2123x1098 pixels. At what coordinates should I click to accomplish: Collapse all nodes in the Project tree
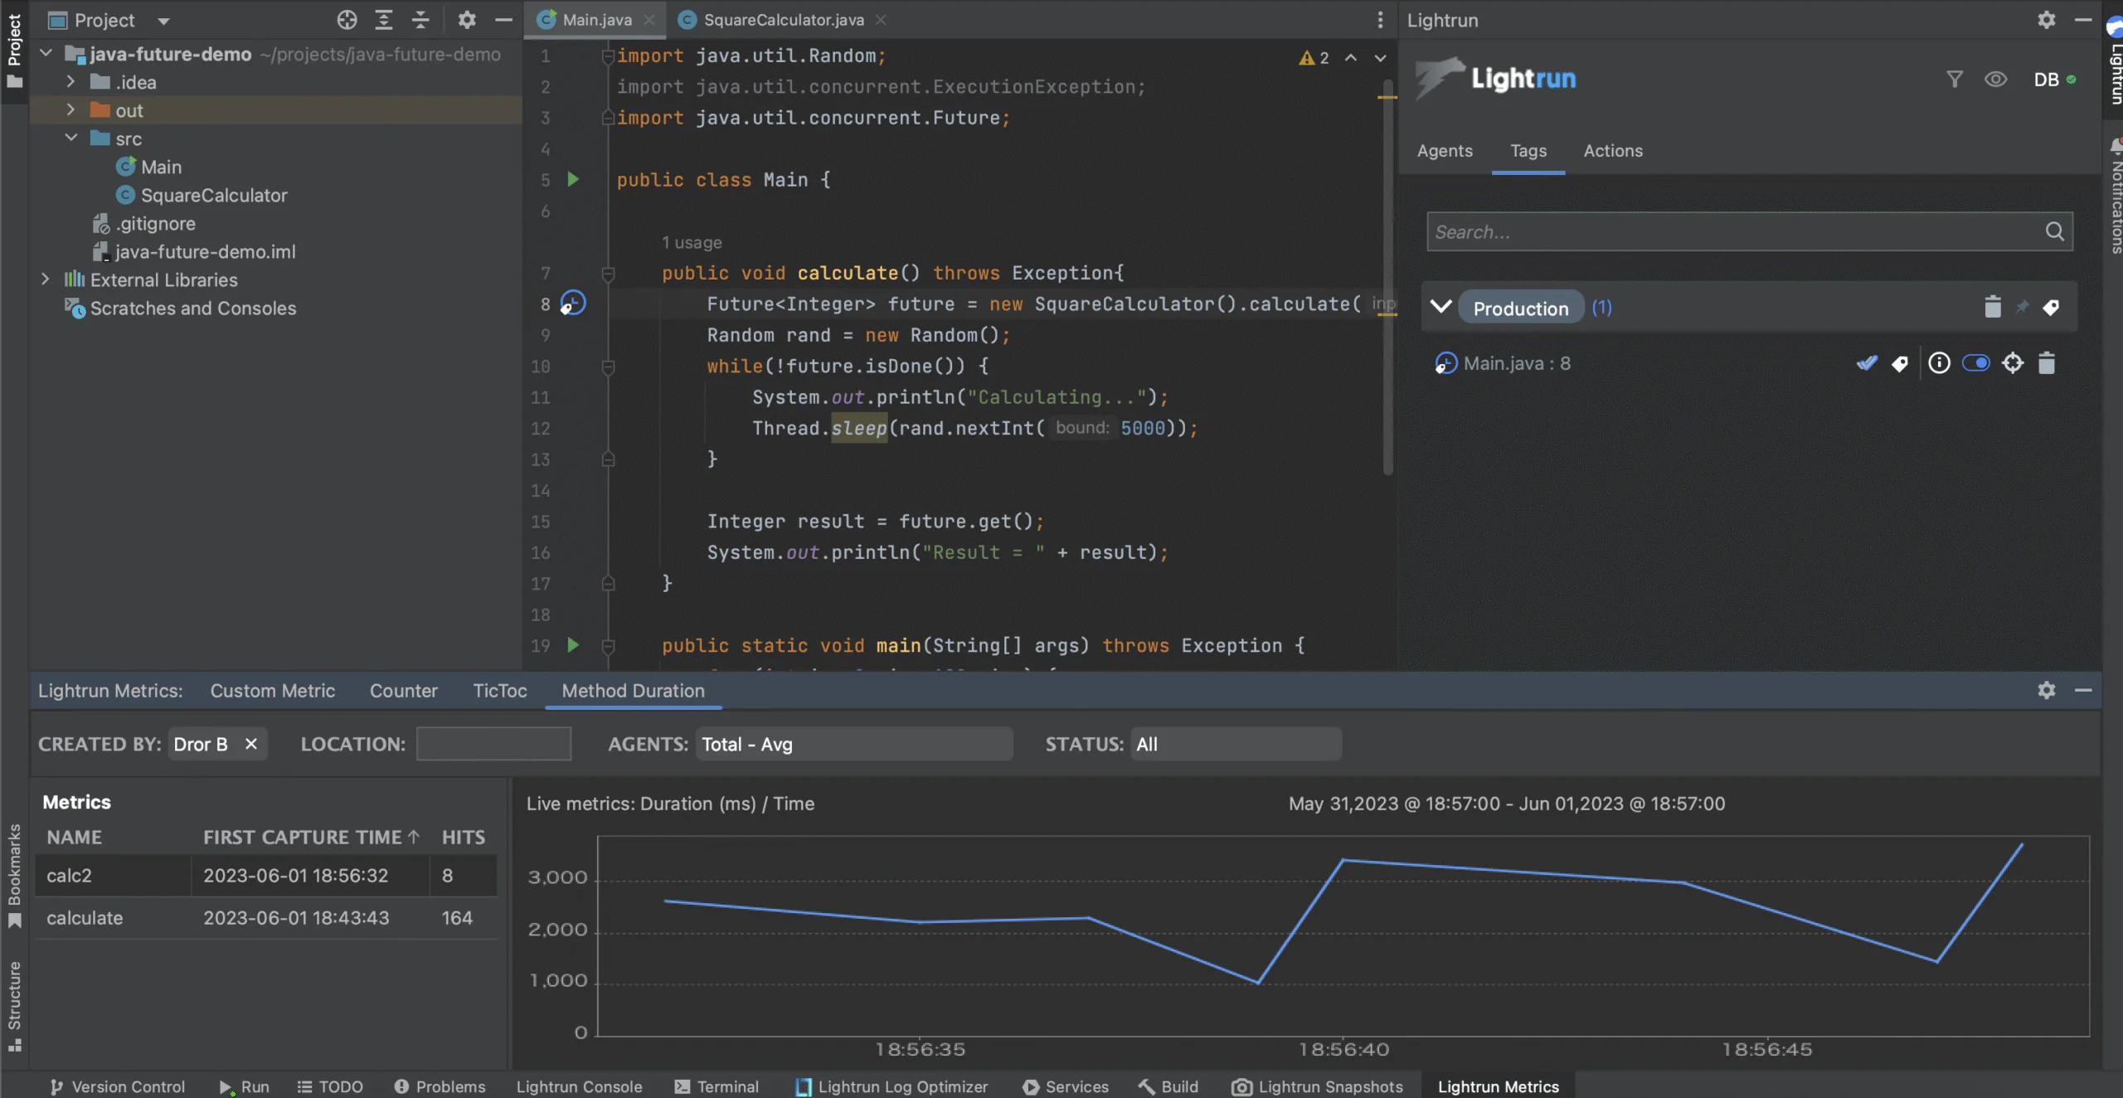[x=420, y=20]
